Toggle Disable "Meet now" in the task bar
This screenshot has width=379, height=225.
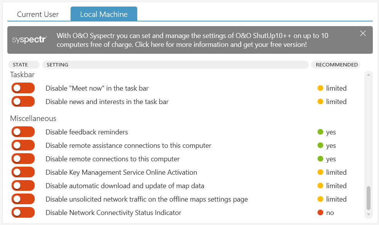point(23,88)
